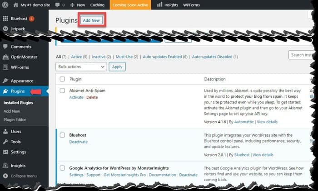Image resolution: width=318 pixels, height=191 pixels.
Task: Sort by the Plugin column header
Action: (x=75, y=79)
